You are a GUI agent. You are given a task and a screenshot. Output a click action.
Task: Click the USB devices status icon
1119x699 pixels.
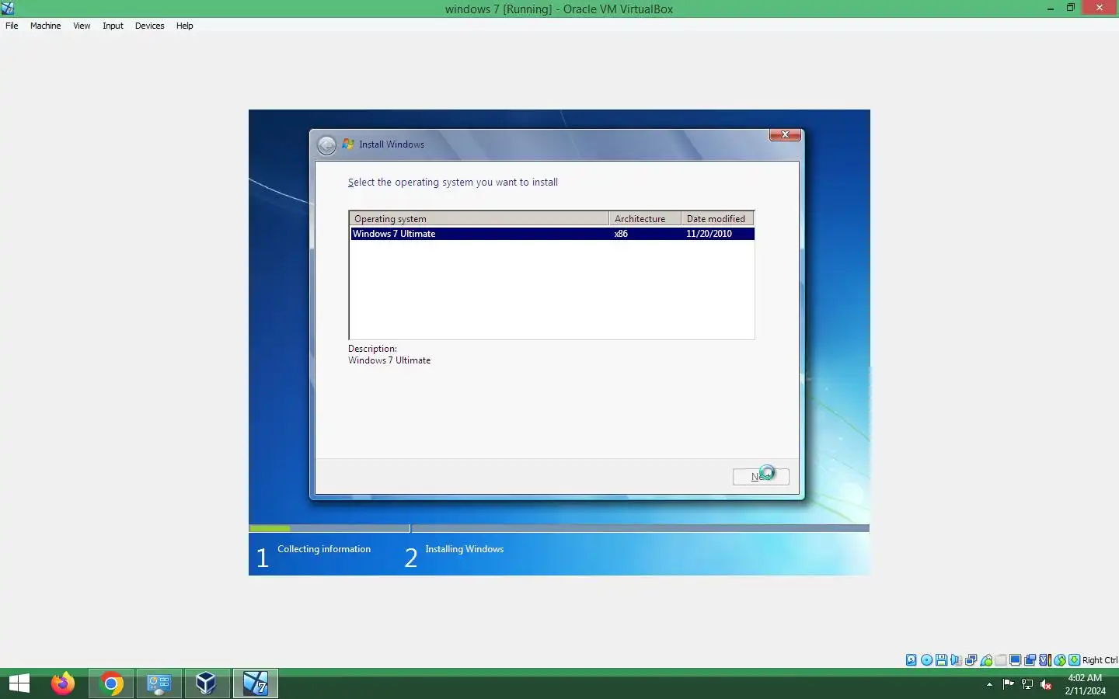pyautogui.click(x=986, y=660)
